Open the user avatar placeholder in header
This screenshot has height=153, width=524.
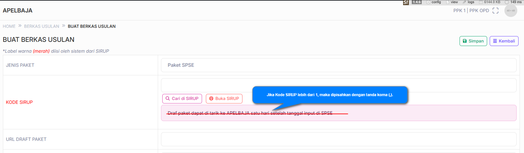[x=511, y=11]
